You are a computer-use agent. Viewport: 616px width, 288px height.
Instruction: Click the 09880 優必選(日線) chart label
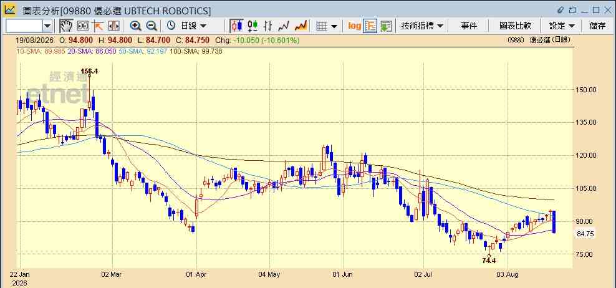tap(539, 40)
